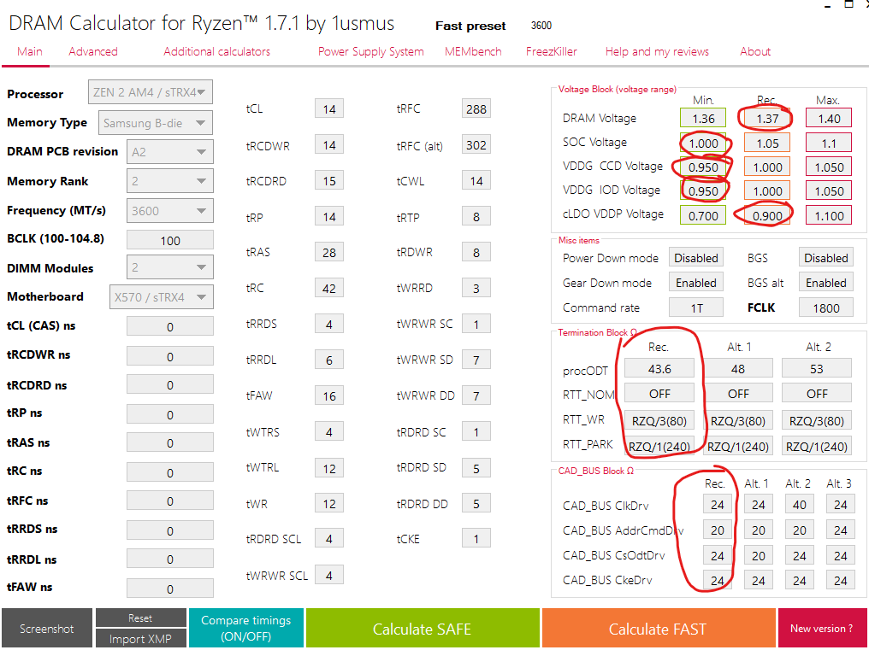This screenshot has width=869, height=650.
Task: Open the Memory Type dropdown
Action: 155,123
